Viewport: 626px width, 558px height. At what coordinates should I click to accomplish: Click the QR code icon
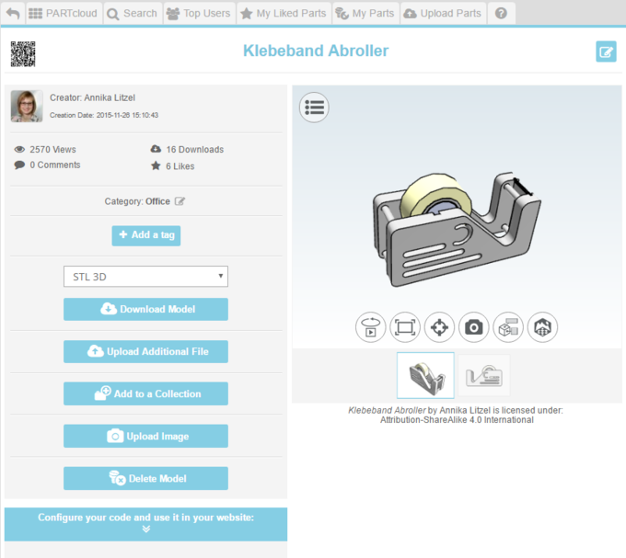coord(23,53)
